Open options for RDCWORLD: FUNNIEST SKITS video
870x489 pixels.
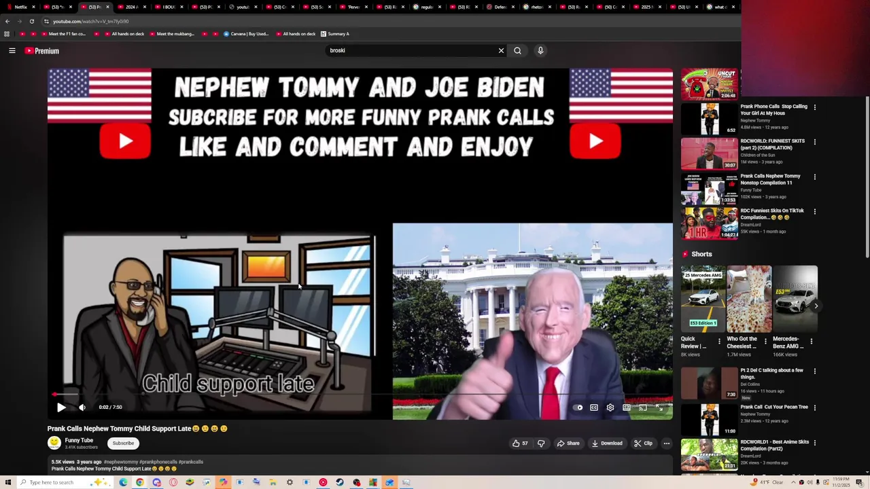(814, 142)
